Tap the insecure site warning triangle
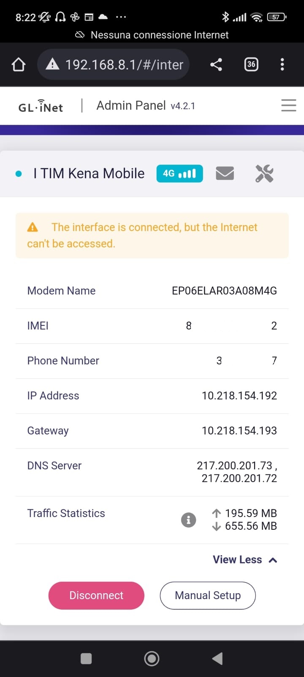304x677 pixels. click(52, 64)
